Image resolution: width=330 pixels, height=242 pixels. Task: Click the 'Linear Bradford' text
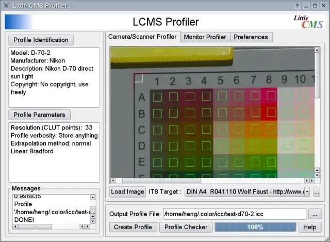tap(32, 151)
